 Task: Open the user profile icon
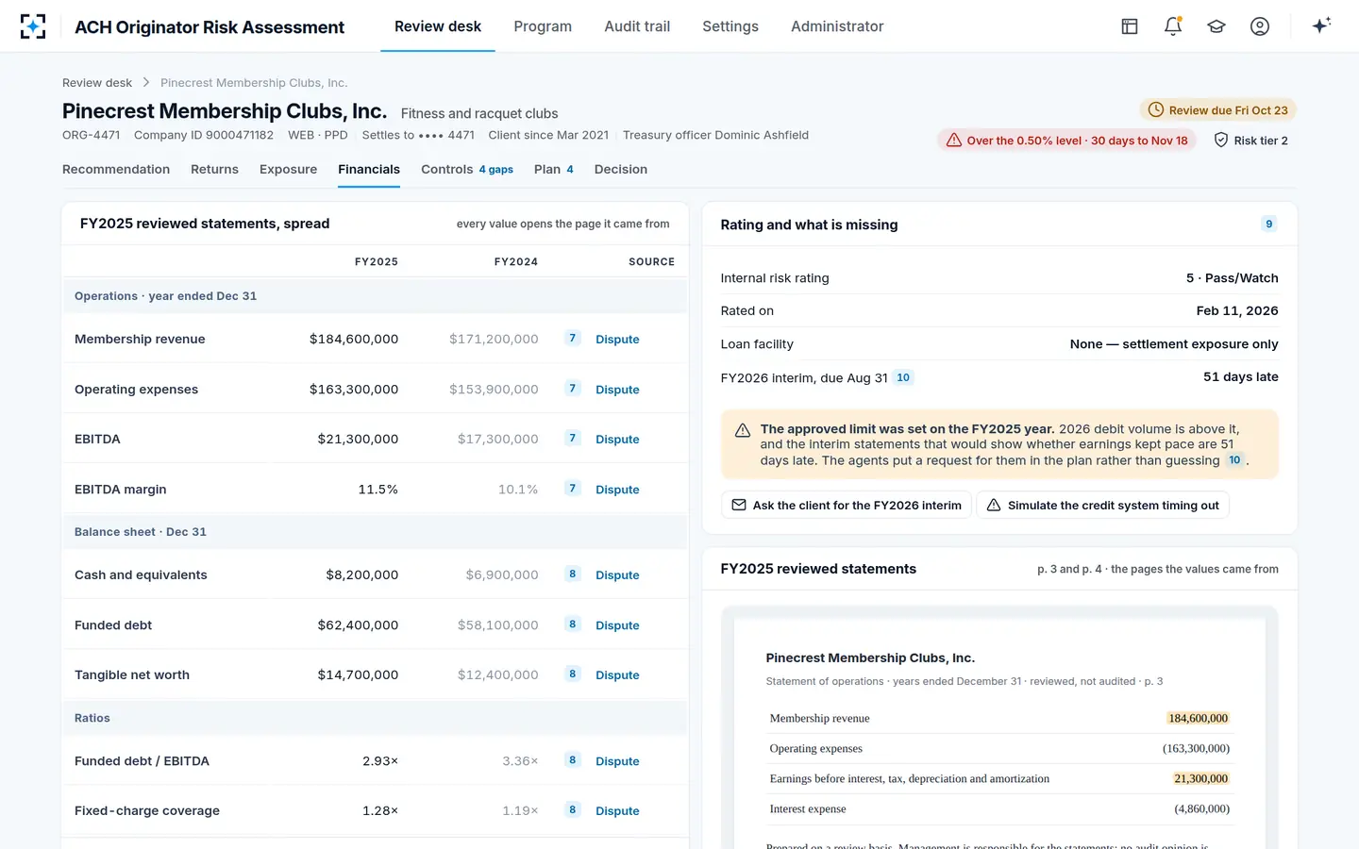1260,26
